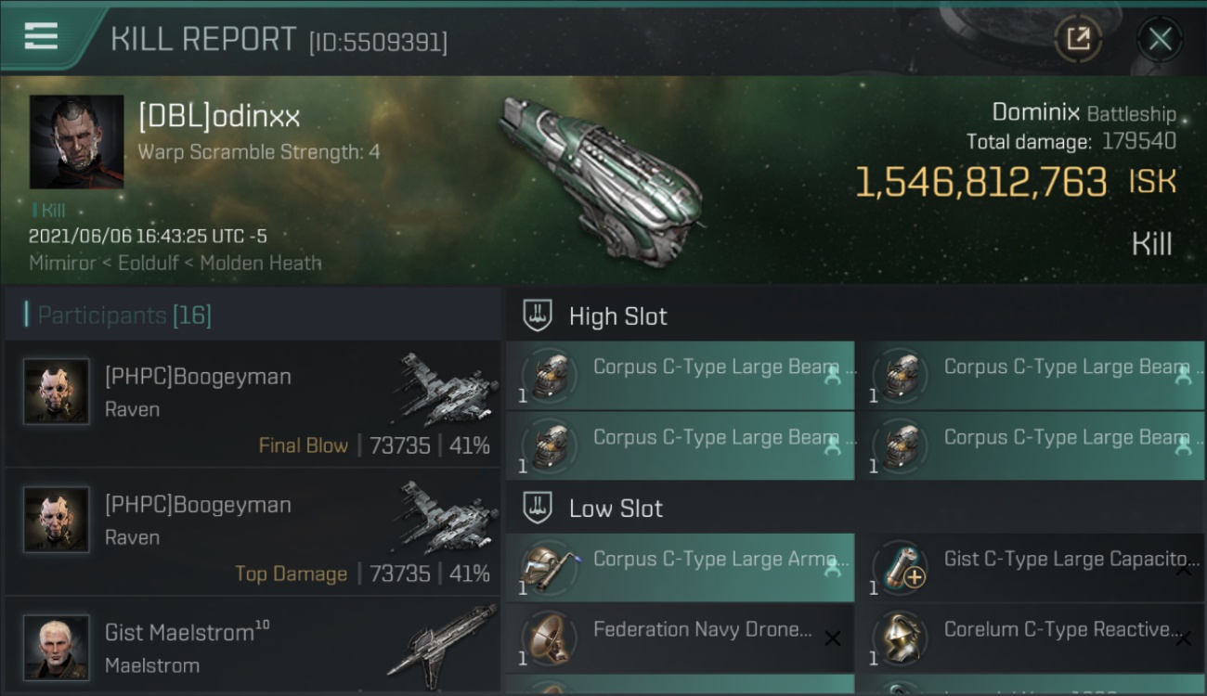Select Corelum C-Type Reactive module icon

901,637
